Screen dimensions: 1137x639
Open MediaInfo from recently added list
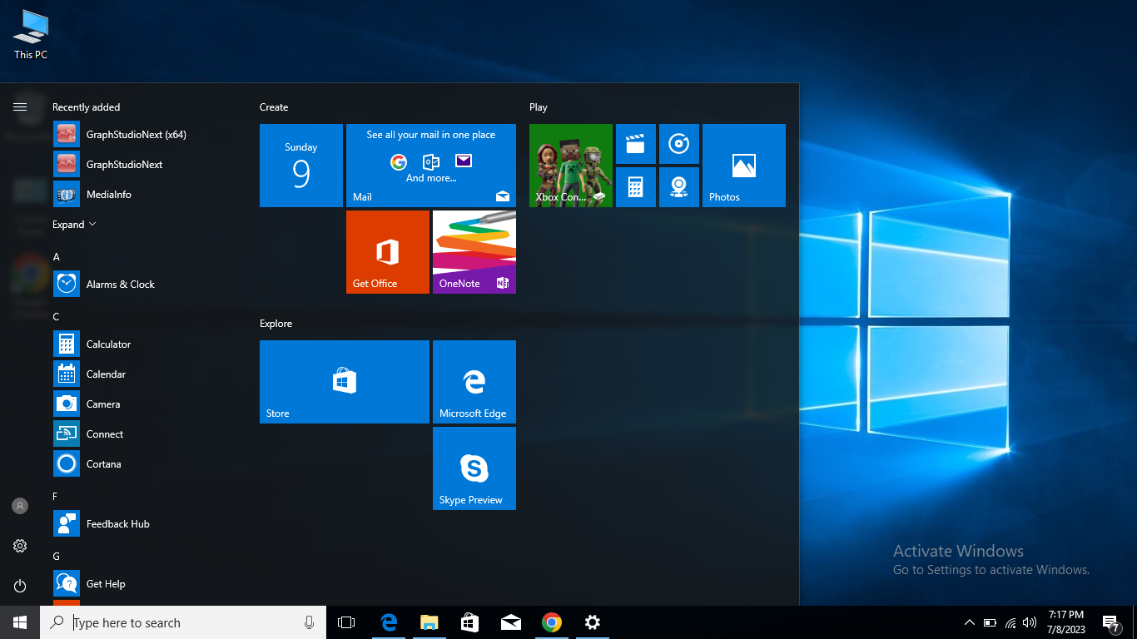pos(142,194)
